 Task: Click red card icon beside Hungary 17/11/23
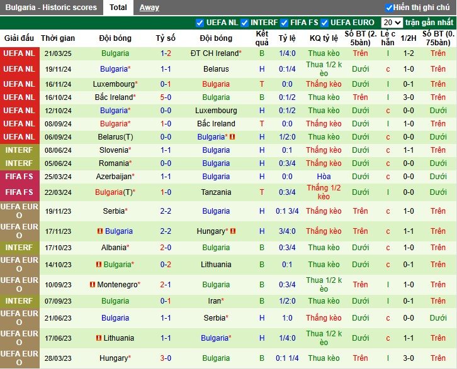coord(233,231)
